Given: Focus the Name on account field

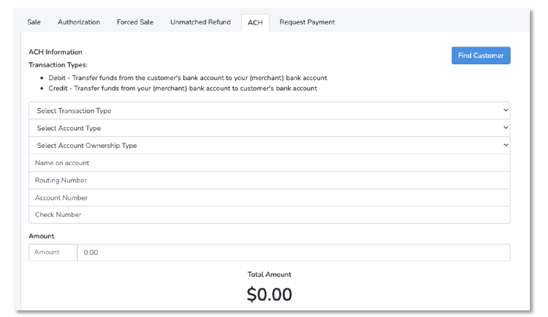Looking at the screenshot, I should click(x=269, y=163).
